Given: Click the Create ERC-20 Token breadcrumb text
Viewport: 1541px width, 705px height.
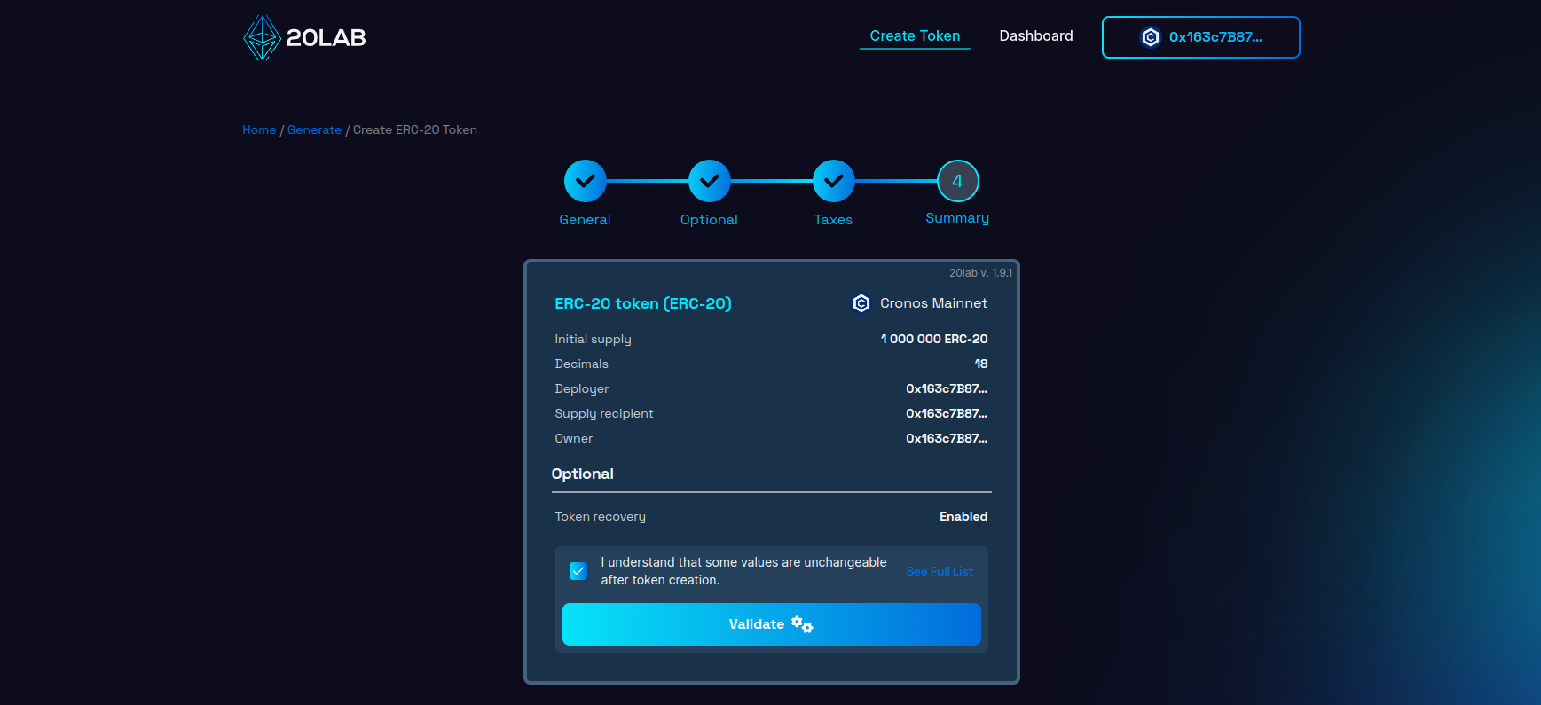Looking at the screenshot, I should (x=415, y=129).
